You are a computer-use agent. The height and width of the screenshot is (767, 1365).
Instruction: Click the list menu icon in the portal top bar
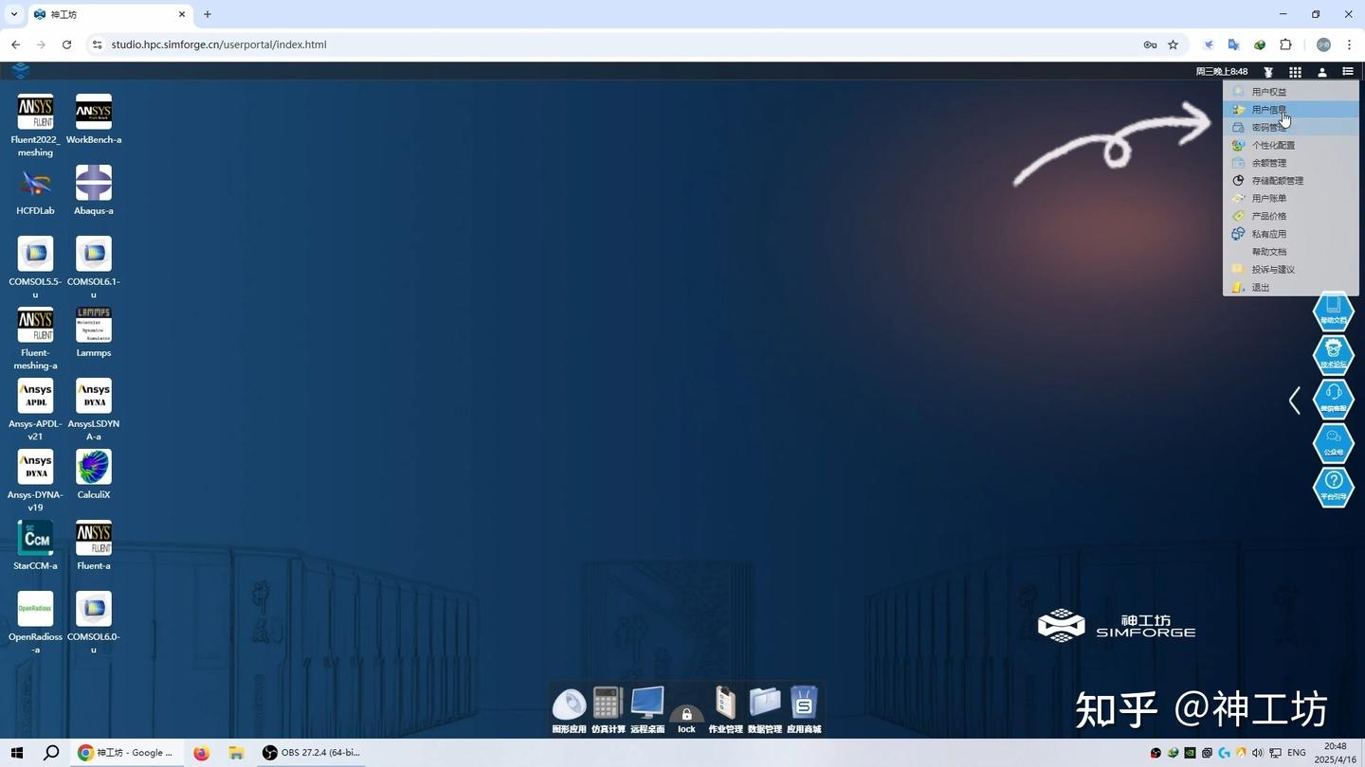[x=1348, y=72]
